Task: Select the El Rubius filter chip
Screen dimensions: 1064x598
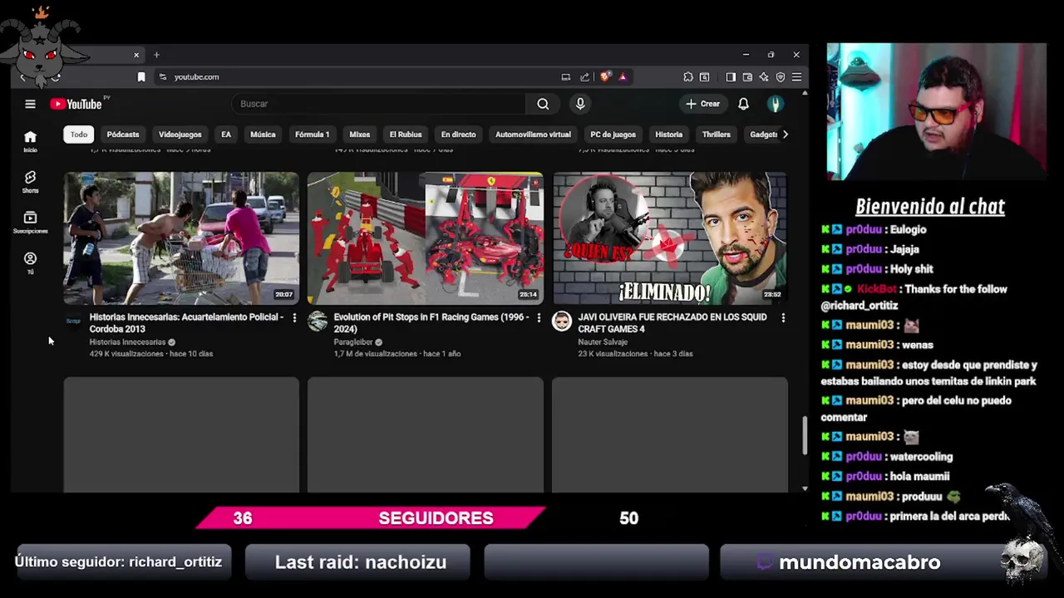Action: point(406,134)
